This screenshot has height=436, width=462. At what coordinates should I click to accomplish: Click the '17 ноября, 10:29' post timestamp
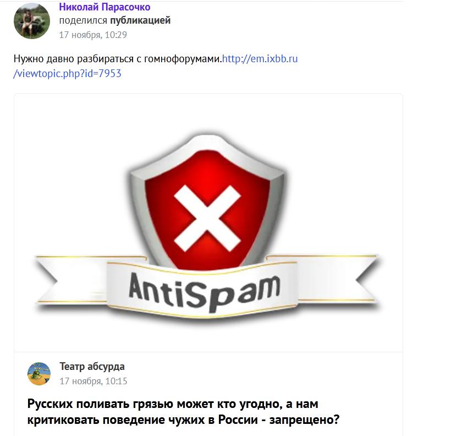(93, 35)
